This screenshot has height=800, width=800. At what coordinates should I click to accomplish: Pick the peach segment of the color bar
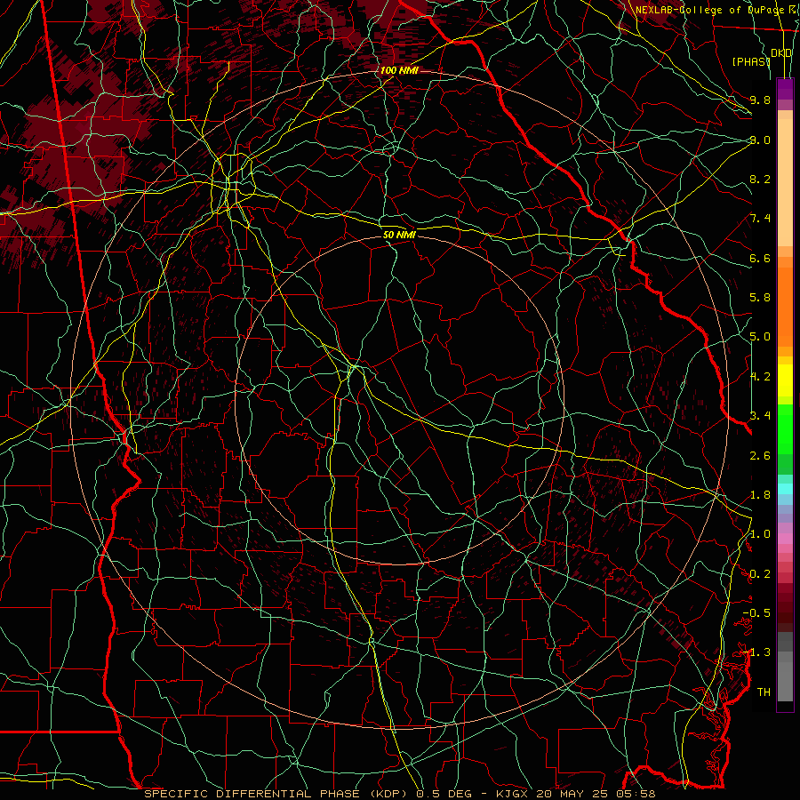click(x=785, y=182)
